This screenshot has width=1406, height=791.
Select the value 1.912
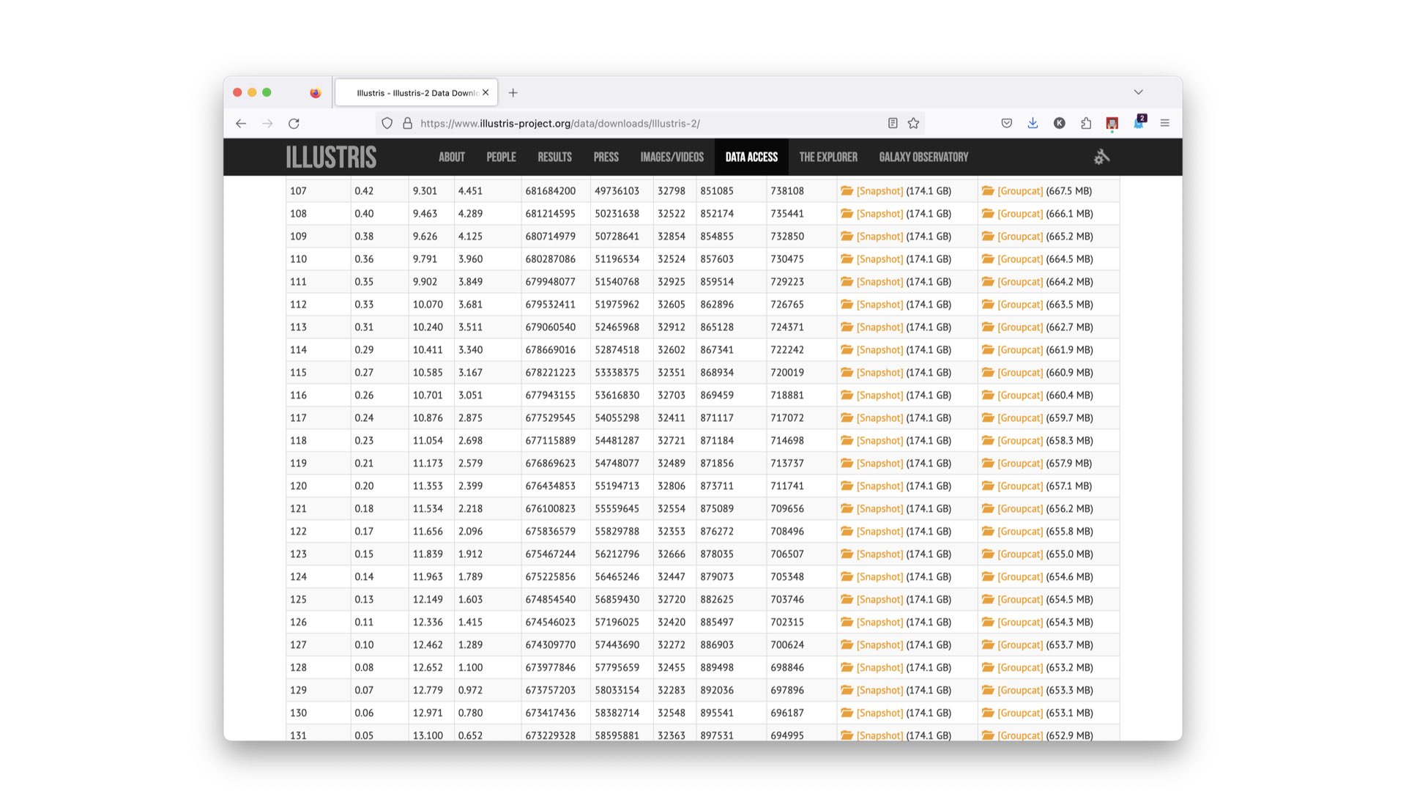[x=470, y=554]
